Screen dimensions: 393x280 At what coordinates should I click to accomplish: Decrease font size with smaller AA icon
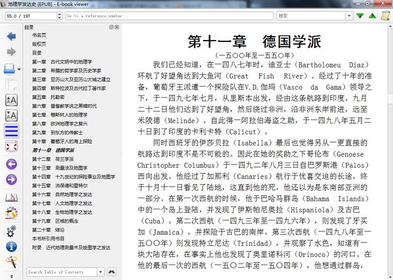pos(11,115)
